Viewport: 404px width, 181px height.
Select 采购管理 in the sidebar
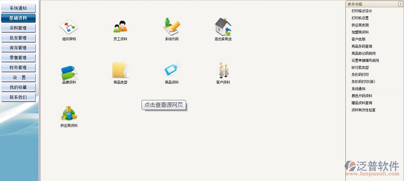[x=18, y=28]
